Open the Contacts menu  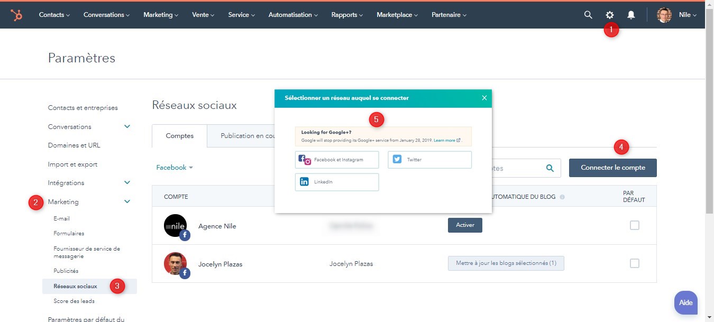54,15
